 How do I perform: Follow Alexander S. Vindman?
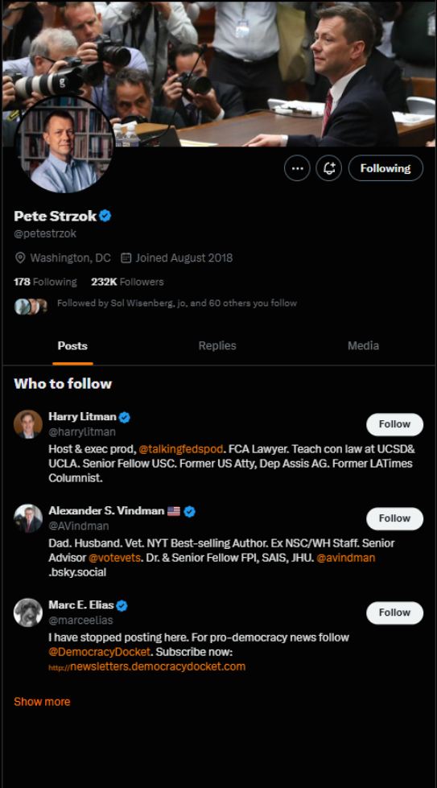click(395, 518)
